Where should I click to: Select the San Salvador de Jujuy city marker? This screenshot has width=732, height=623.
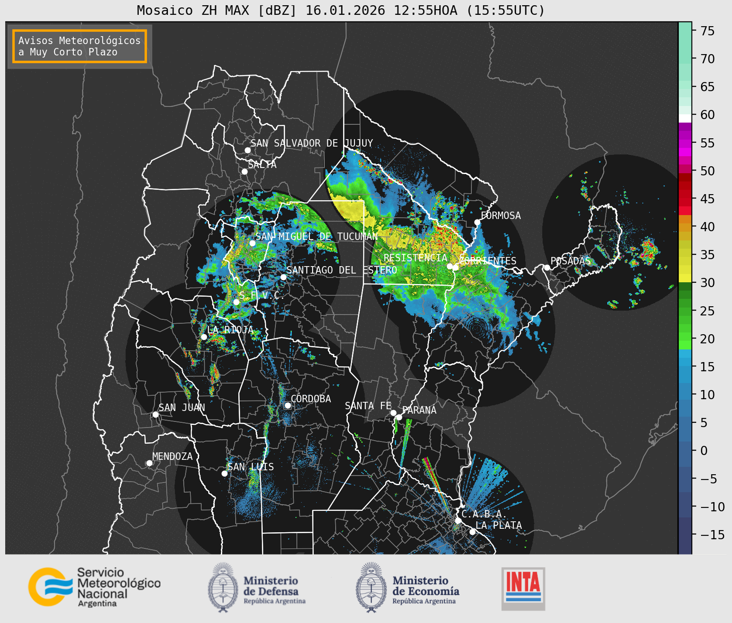(247, 150)
